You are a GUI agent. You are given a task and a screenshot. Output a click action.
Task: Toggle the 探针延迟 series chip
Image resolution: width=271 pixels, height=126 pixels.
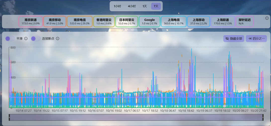245,22
